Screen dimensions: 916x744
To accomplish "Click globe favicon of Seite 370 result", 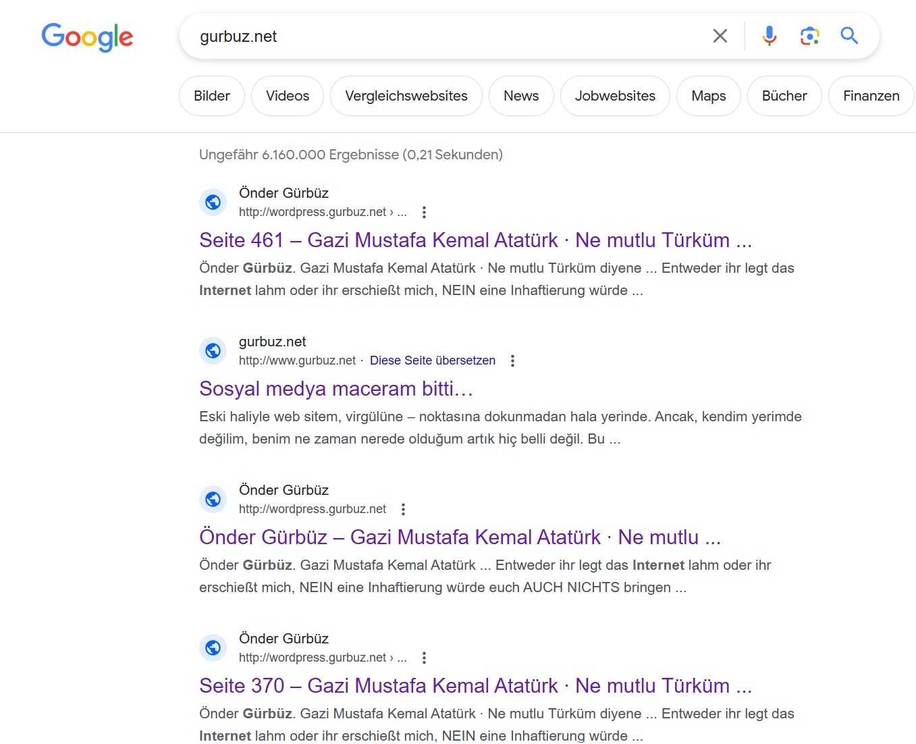I will click(213, 647).
